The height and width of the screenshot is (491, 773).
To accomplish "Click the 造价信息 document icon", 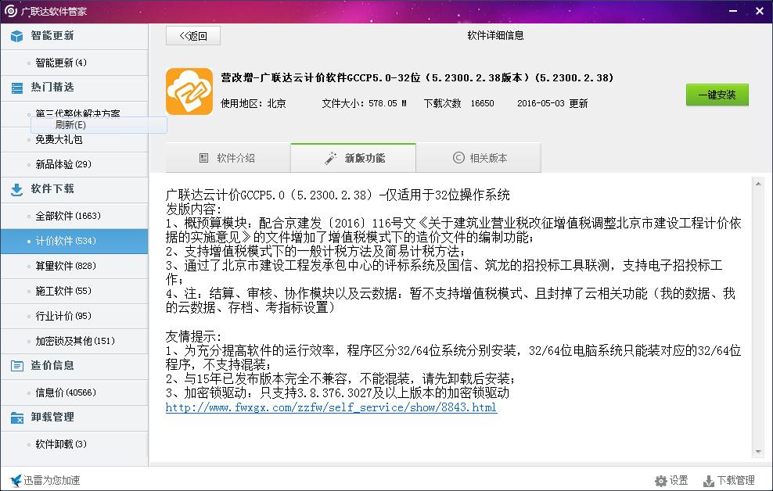I will point(16,366).
